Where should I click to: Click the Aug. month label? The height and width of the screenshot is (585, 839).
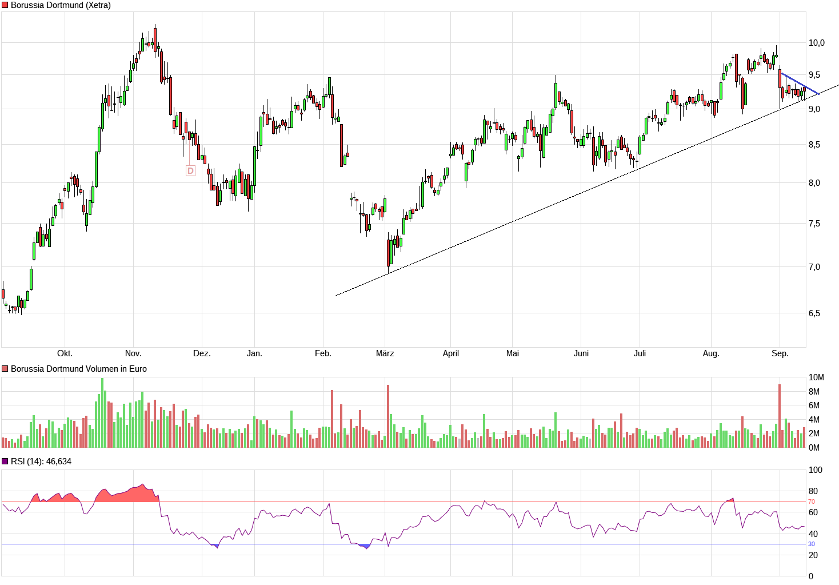(711, 353)
